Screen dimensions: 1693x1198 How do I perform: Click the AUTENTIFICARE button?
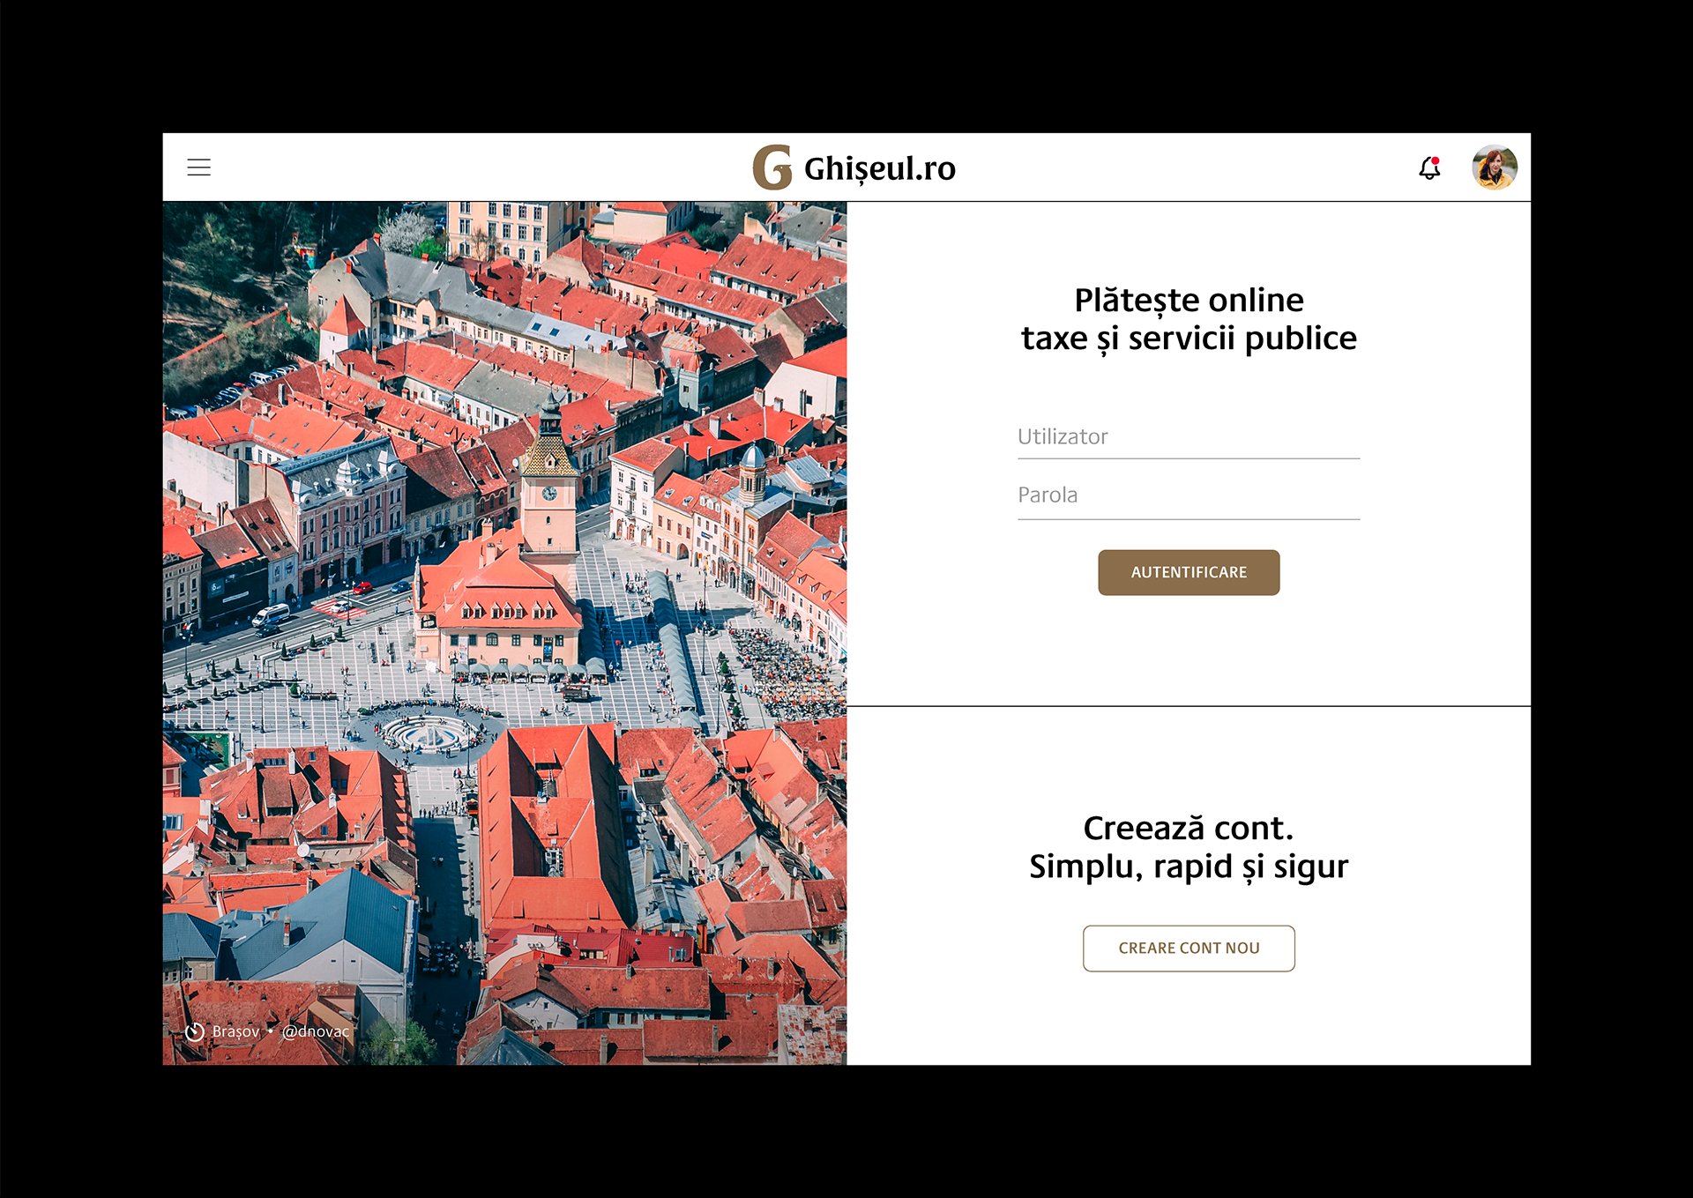click(1189, 572)
